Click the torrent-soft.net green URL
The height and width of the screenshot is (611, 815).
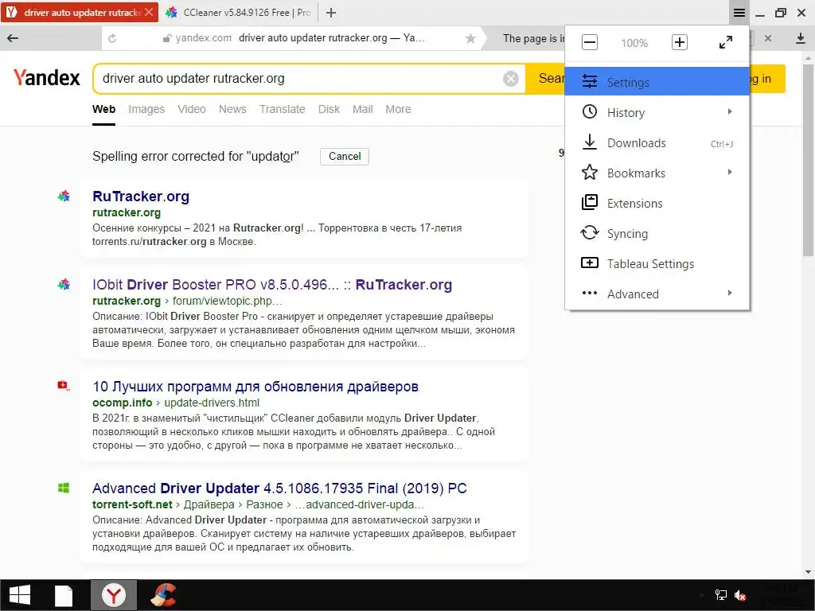(x=132, y=504)
